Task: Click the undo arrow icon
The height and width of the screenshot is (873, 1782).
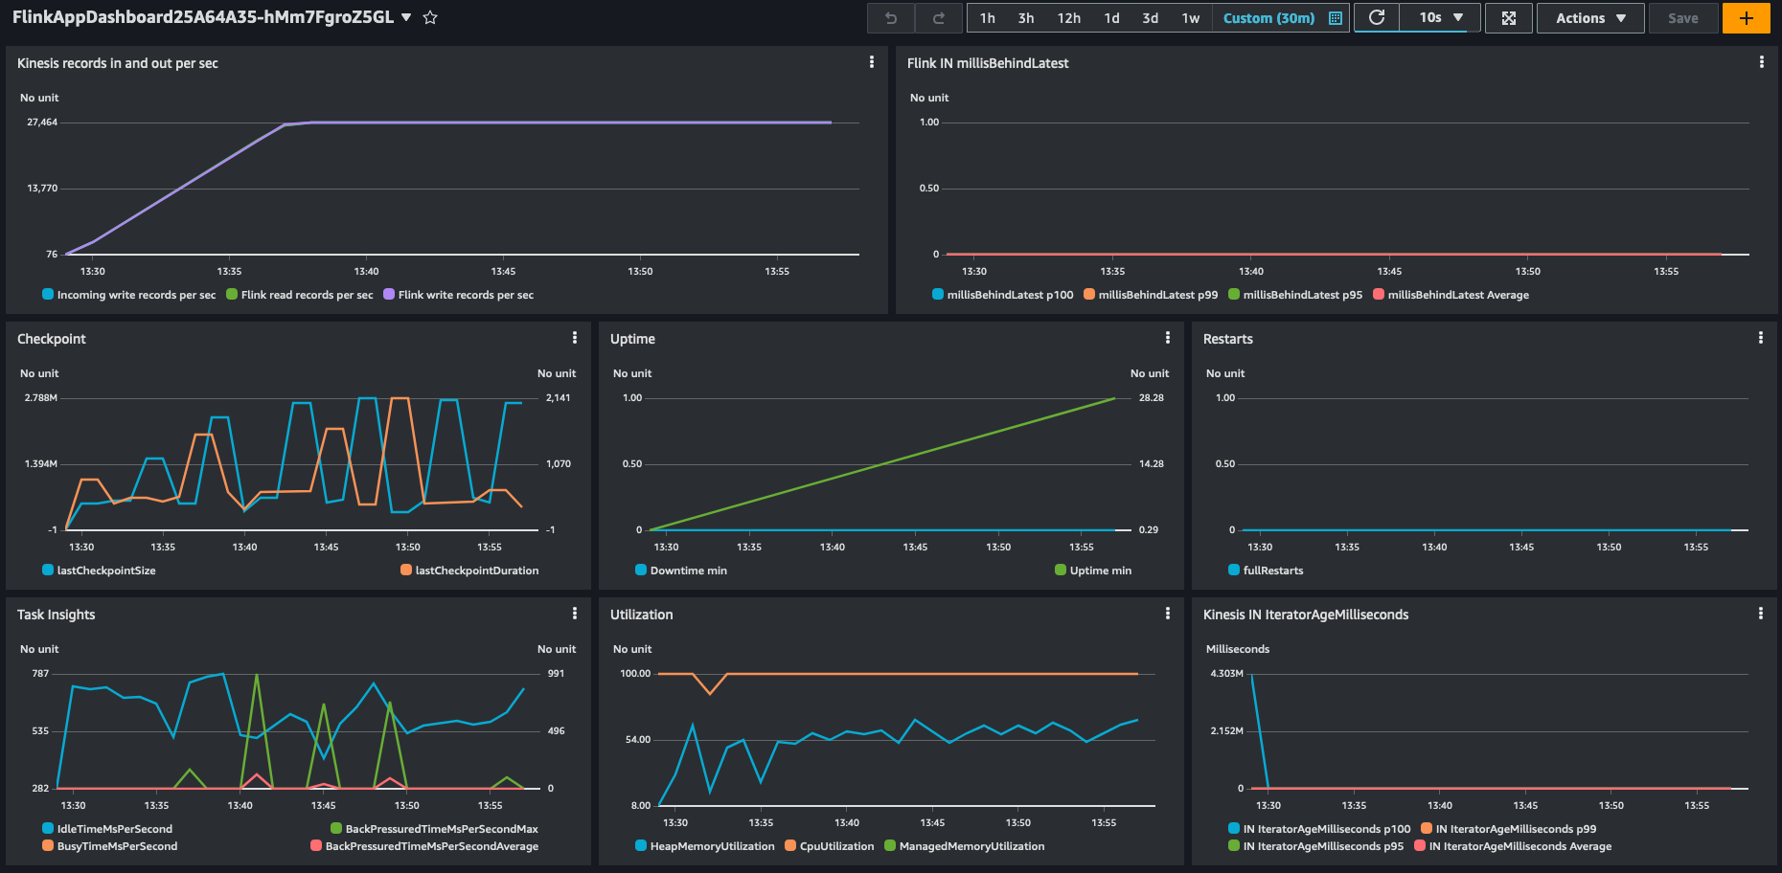Action: [891, 17]
